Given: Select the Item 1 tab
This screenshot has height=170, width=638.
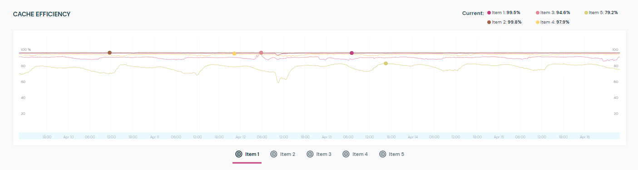Looking at the screenshot, I should 247,154.
